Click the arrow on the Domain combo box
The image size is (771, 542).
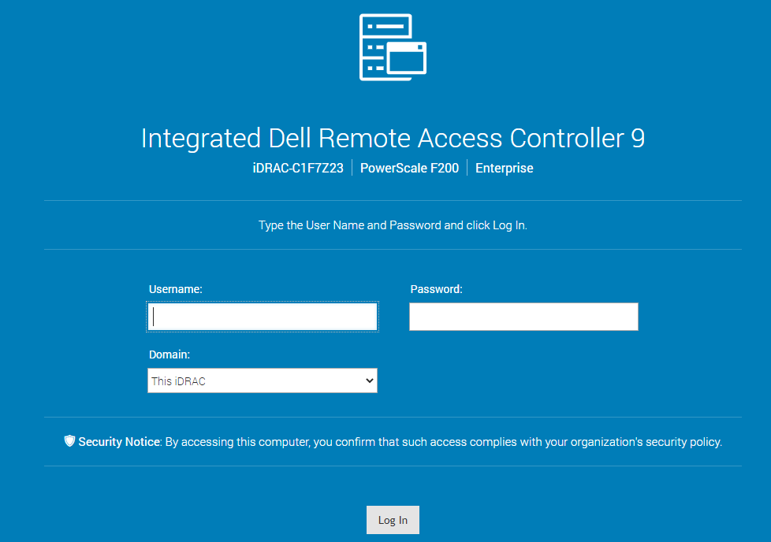(x=370, y=381)
